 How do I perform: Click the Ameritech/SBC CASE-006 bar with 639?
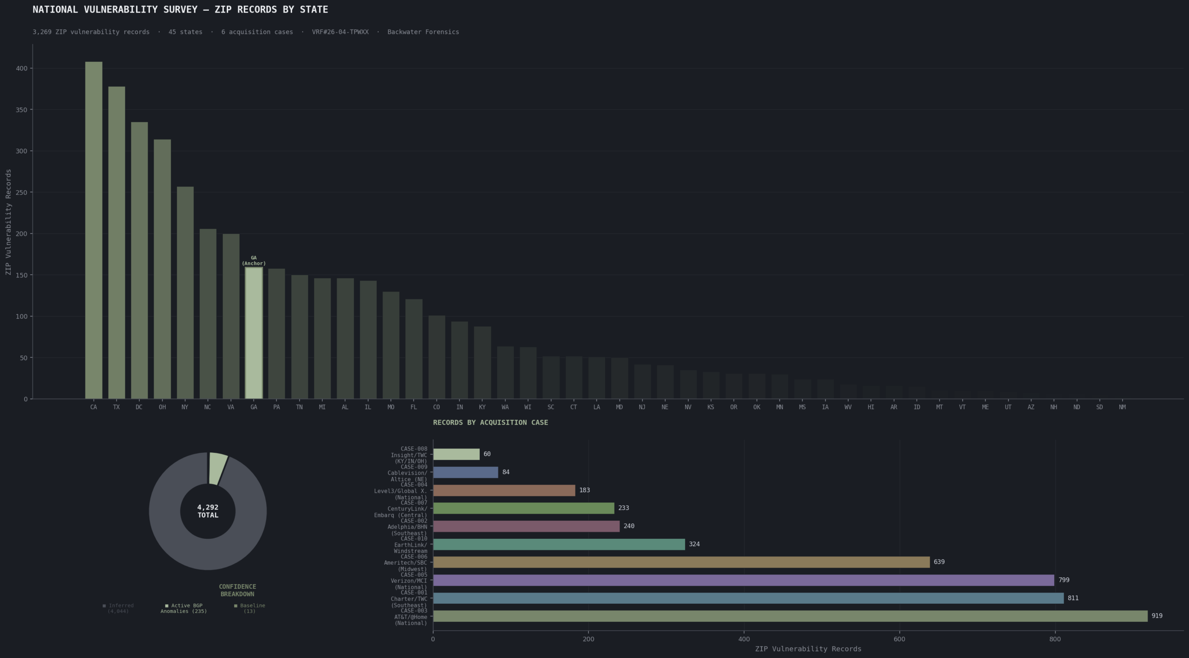click(x=681, y=562)
